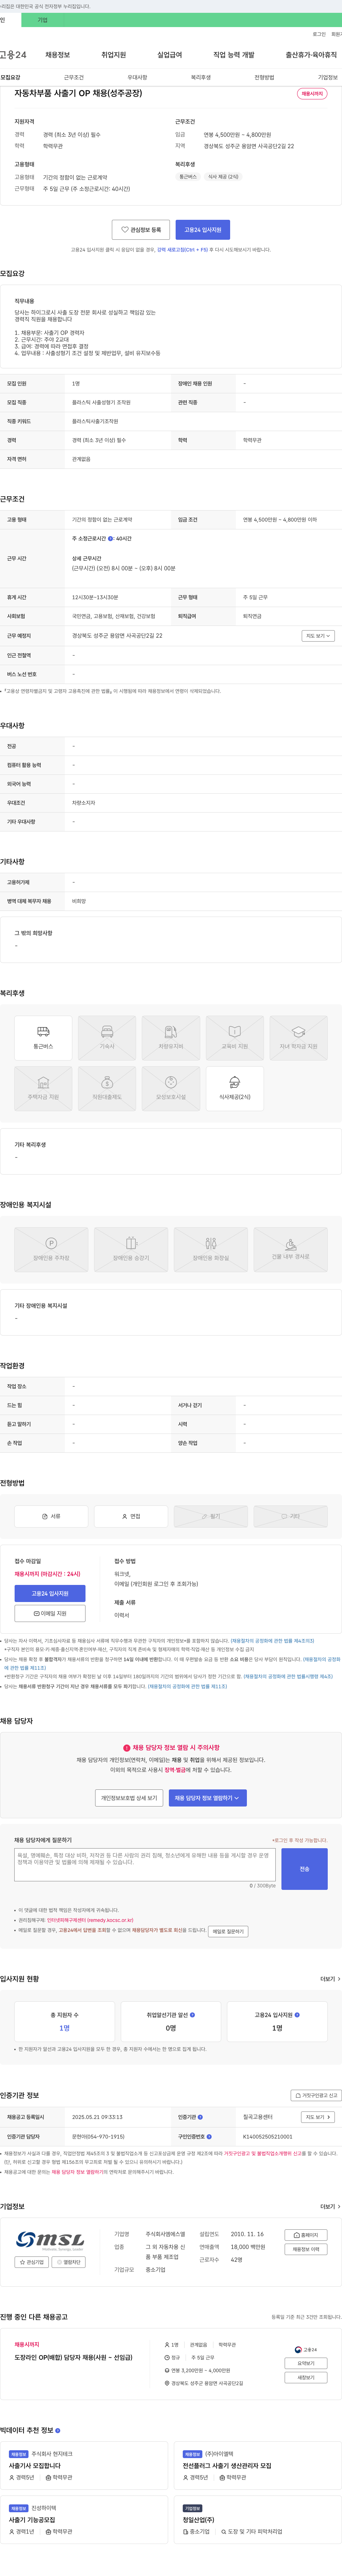Screen dimensions: 342x2576
Task: Click the 고용24 logo
Action: (13, 55)
